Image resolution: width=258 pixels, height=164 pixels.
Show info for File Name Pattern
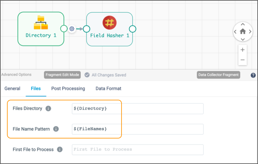pos(56,129)
